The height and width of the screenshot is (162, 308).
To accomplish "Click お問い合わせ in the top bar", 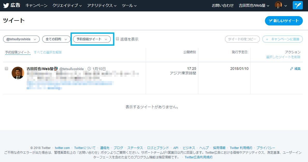I will click(x=223, y=5).
